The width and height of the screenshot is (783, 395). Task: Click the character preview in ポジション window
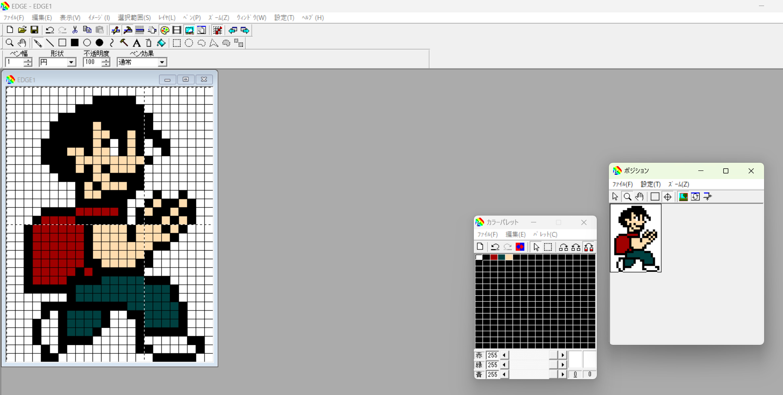click(636, 238)
